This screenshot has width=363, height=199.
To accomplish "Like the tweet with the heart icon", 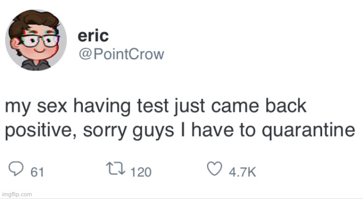I will (x=215, y=168).
